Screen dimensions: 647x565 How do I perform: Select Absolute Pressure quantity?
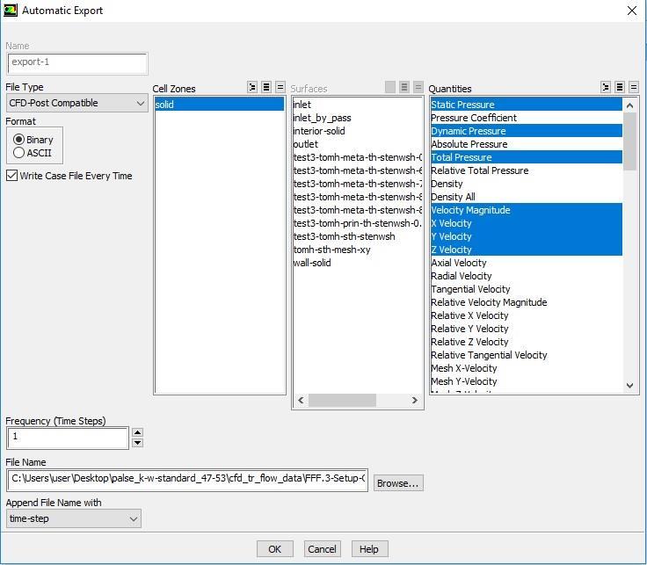[527, 144]
